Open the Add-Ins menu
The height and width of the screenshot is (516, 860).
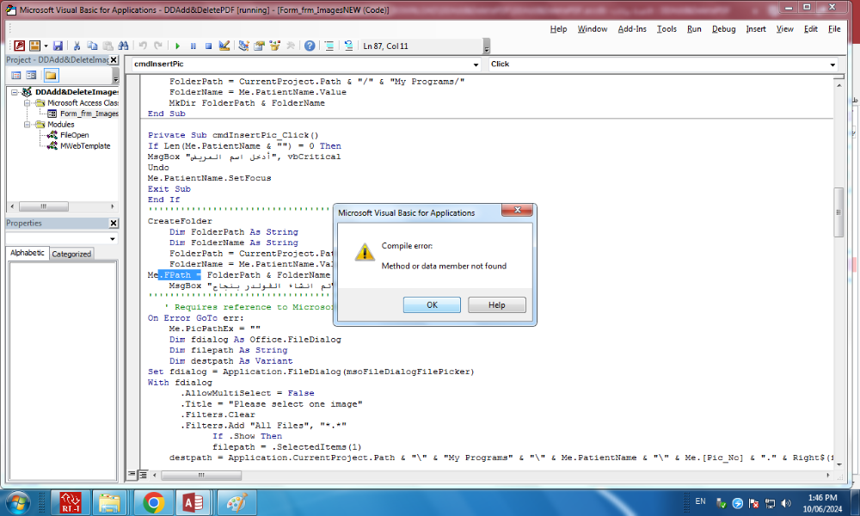point(632,29)
